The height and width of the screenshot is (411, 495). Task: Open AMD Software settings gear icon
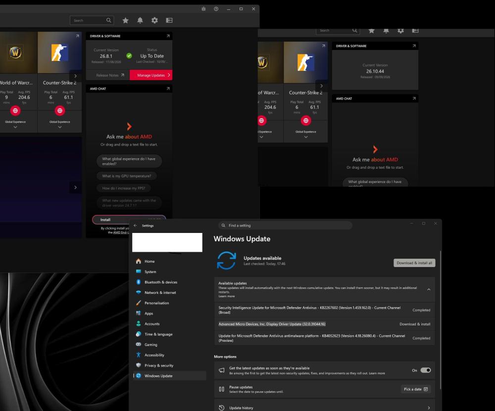pyautogui.click(x=154, y=20)
